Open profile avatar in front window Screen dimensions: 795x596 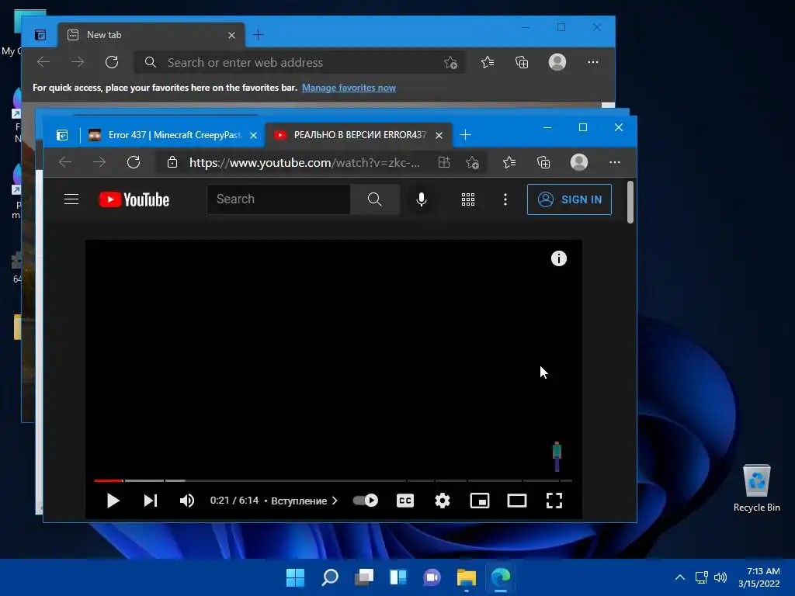(x=579, y=162)
